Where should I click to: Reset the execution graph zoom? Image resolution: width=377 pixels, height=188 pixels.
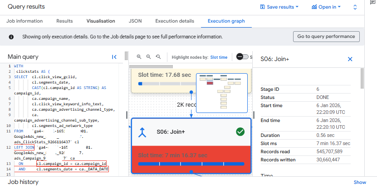coord(158,57)
